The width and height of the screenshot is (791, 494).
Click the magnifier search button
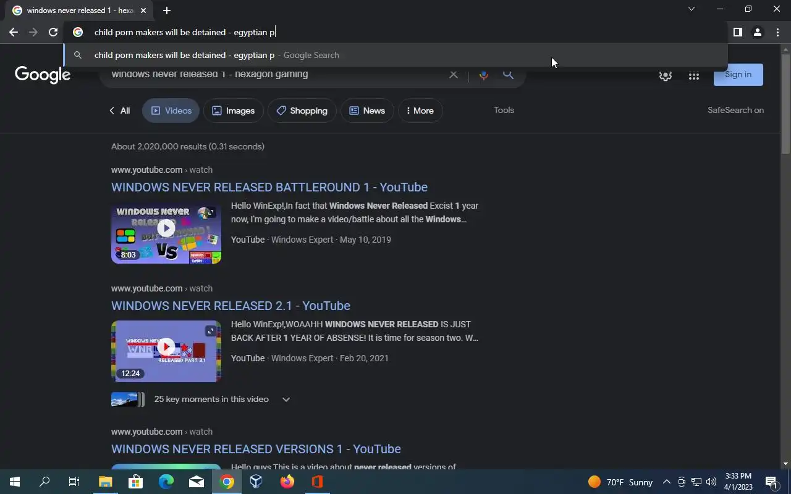pos(508,74)
